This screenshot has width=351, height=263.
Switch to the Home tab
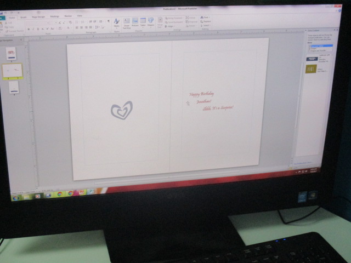point(12,18)
